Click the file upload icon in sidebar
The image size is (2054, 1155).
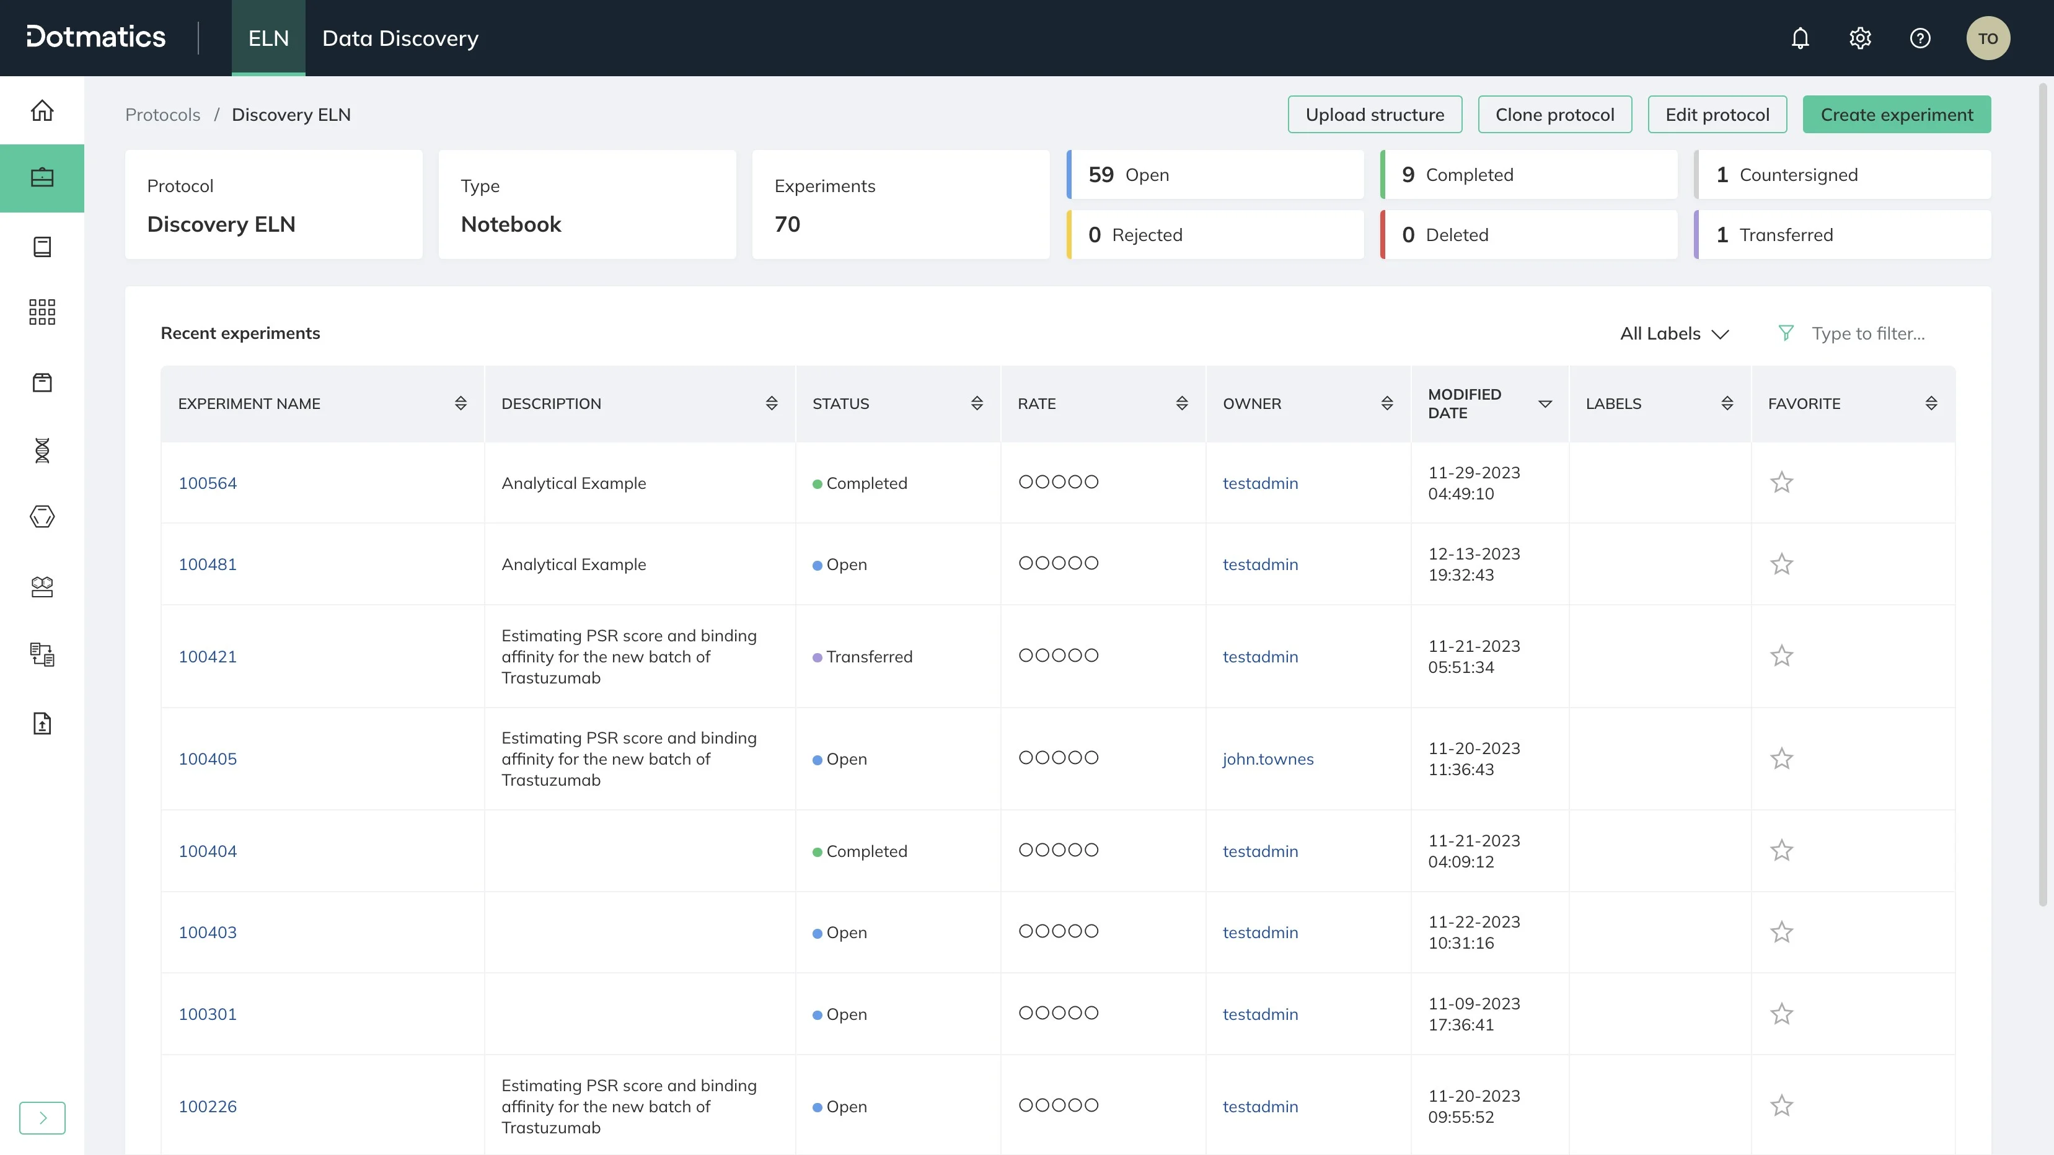click(x=42, y=724)
